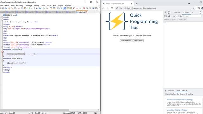The width and height of the screenshot is (203, 114).
Task: Click Run Macro Multiple Times icon
Action: [93, 8]
